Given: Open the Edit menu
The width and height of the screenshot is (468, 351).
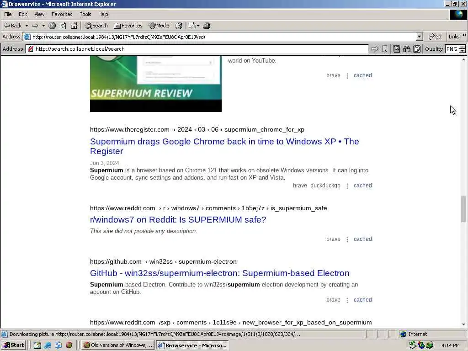Looking at the screenshot, I should (23, 14).
